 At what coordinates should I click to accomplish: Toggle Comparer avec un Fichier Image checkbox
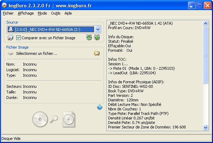point(18,38)
